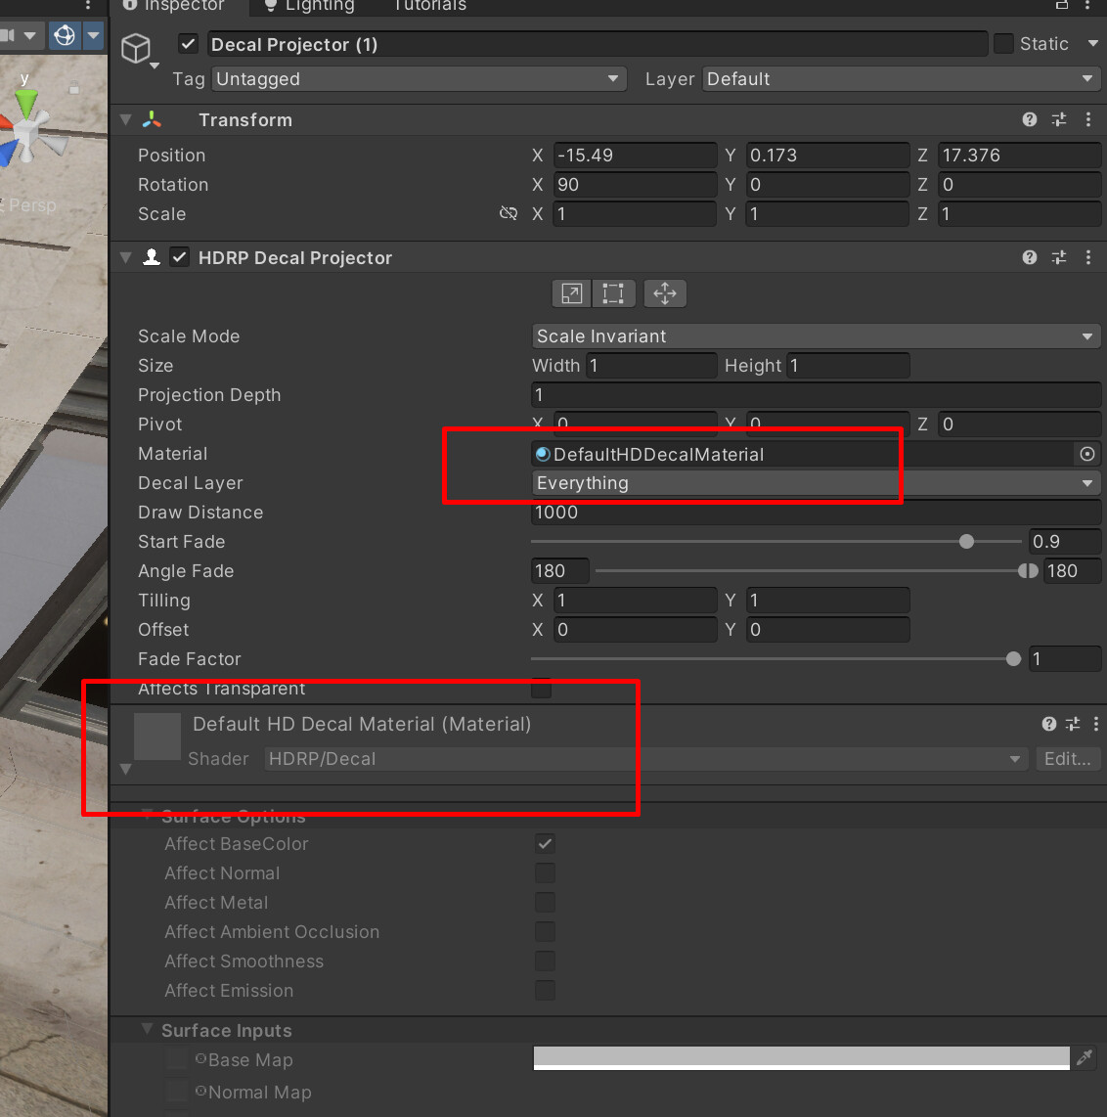The image size is (1107, 1117).
Task: Click the material preview thumbnail
Action: tap(157, 737)
